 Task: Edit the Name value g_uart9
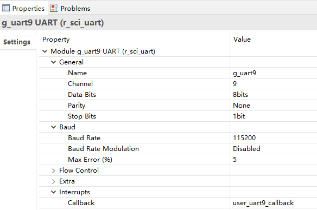[x=244, y=73]
